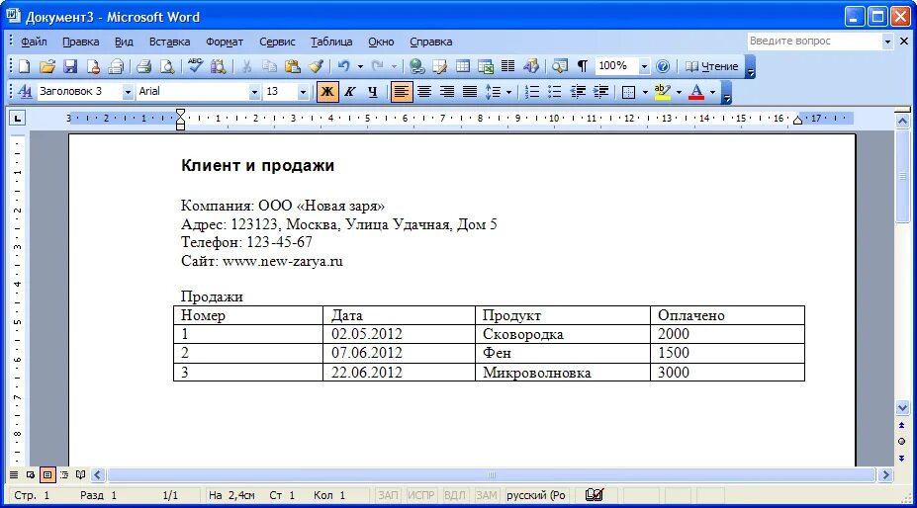Switch to print layout view button
This screenshot has height=508, width=917.
point(47,474)
